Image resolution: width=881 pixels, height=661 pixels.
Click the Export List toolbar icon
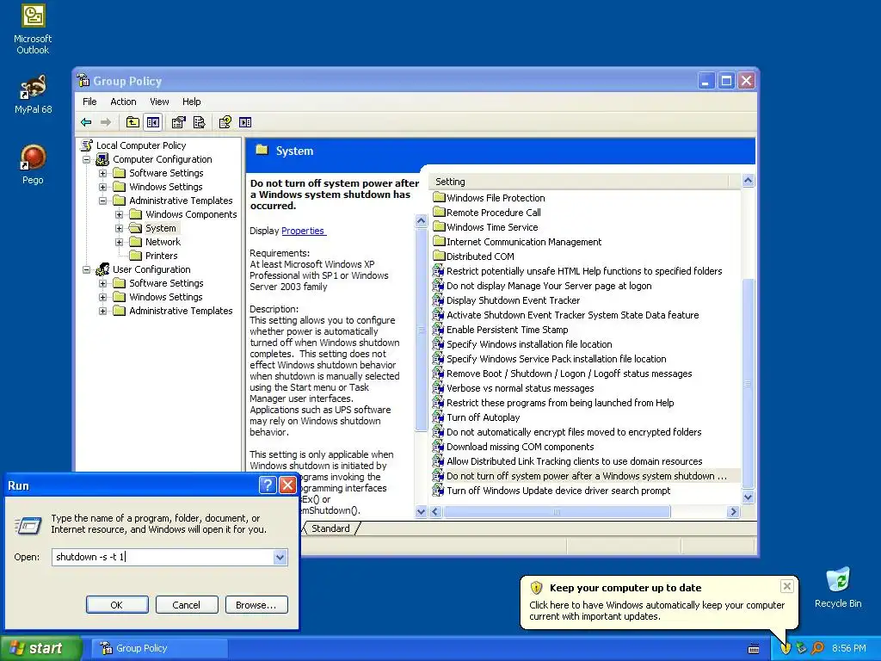pos(199,122)
